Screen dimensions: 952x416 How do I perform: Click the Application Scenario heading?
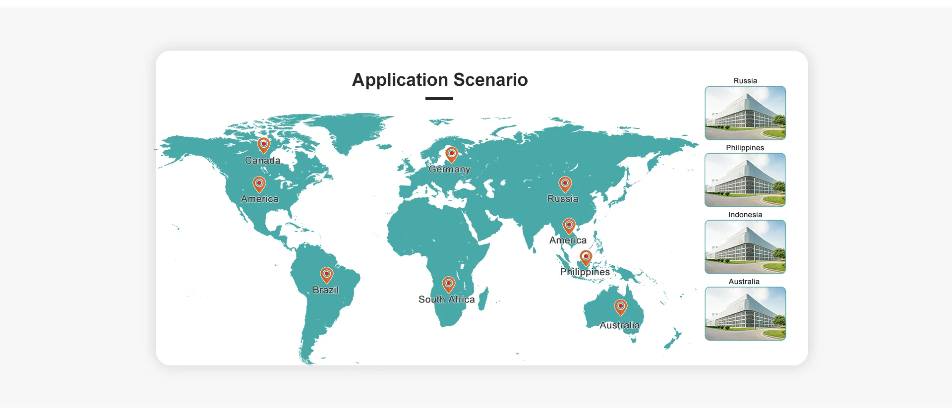[x=440, y=80]
